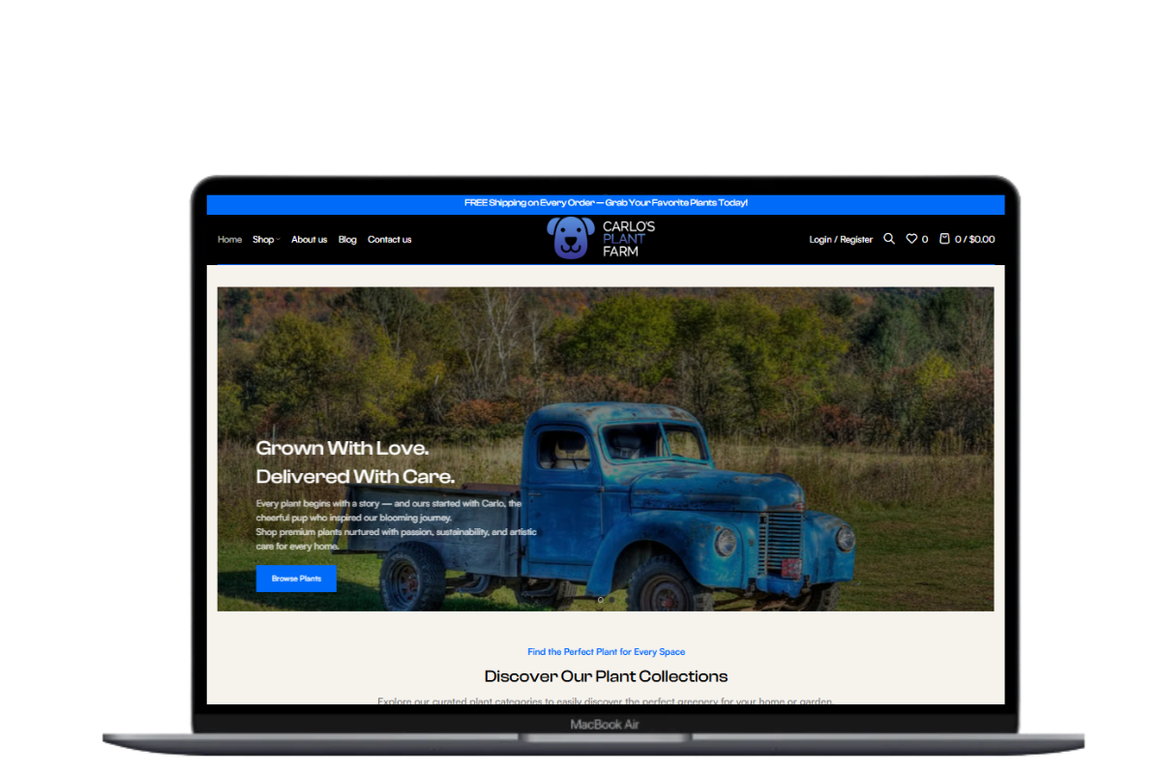This screenshot has width=1161, height=774.
Task: Open the wishlist heart icon
Action: [911, 239]
